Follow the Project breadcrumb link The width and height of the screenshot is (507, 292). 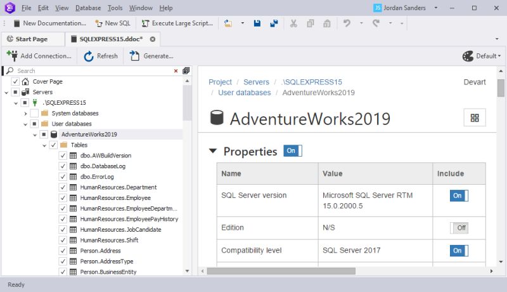pos(220,82)
